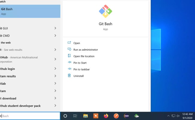Select the Git GUI search result
This screenshot has height=120, width=195.
point(30,28)
